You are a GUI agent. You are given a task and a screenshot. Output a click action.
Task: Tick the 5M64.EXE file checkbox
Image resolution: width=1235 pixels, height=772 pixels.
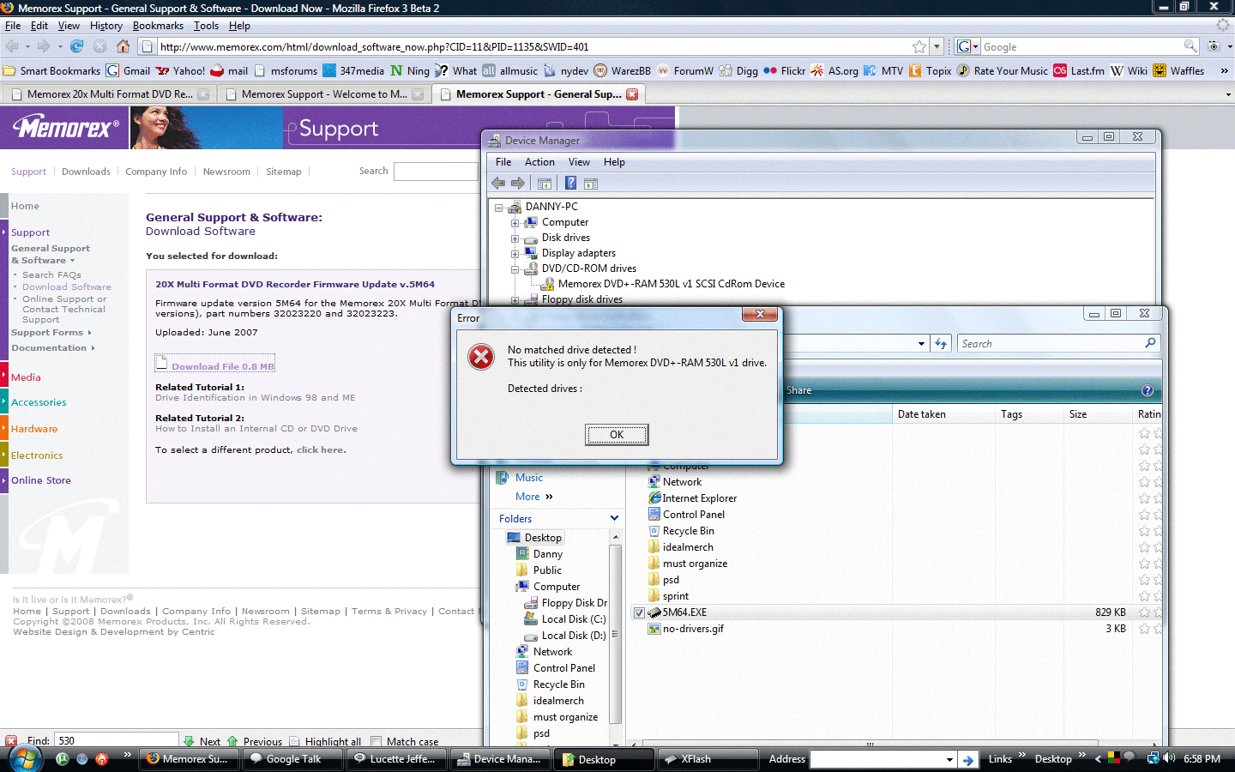coord(639,612)
